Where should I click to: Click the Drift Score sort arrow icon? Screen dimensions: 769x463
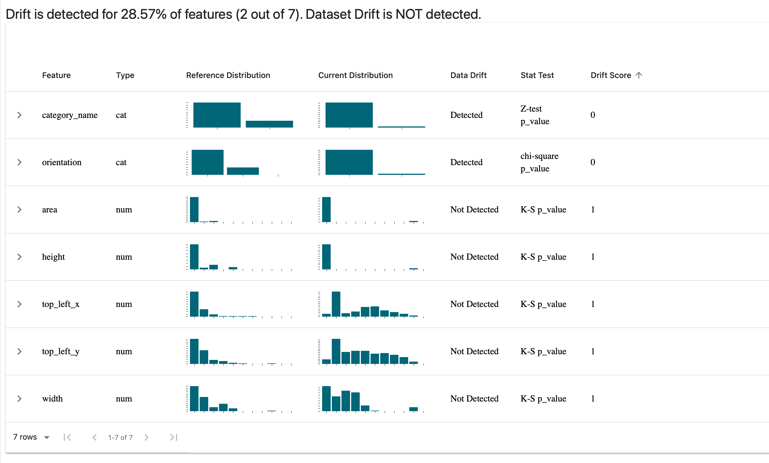(x=639, y=75)
